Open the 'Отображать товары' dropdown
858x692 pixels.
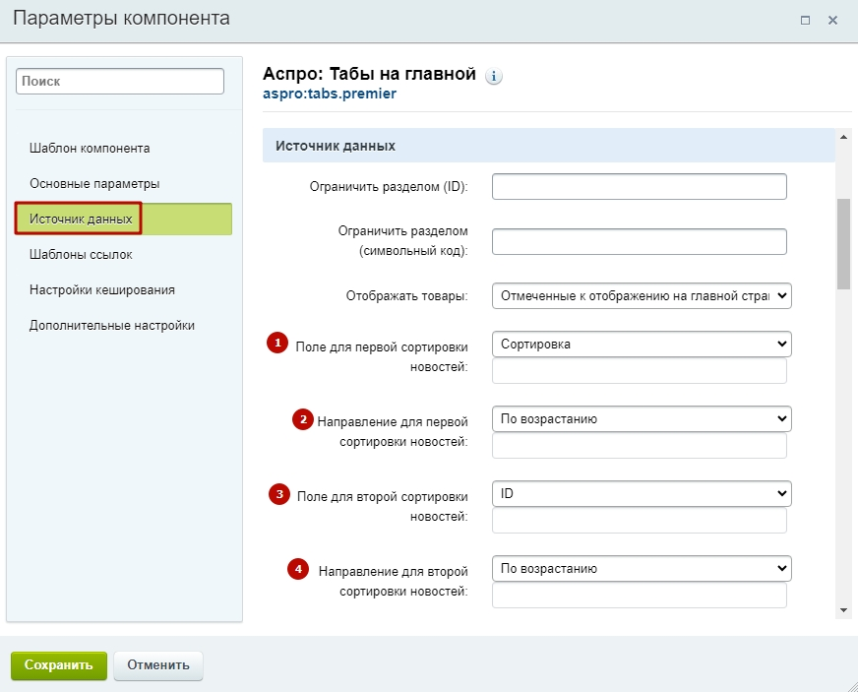tap(642, 295)
